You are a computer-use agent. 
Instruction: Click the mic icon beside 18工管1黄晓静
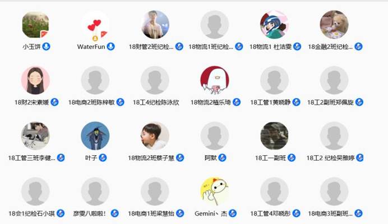296,102
